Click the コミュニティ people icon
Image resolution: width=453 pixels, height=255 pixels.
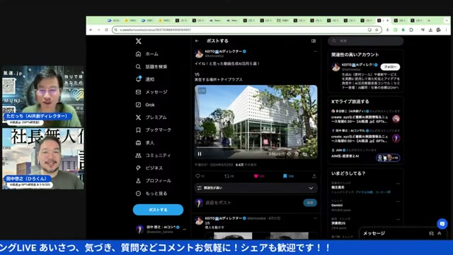click(x=139, y=155)
